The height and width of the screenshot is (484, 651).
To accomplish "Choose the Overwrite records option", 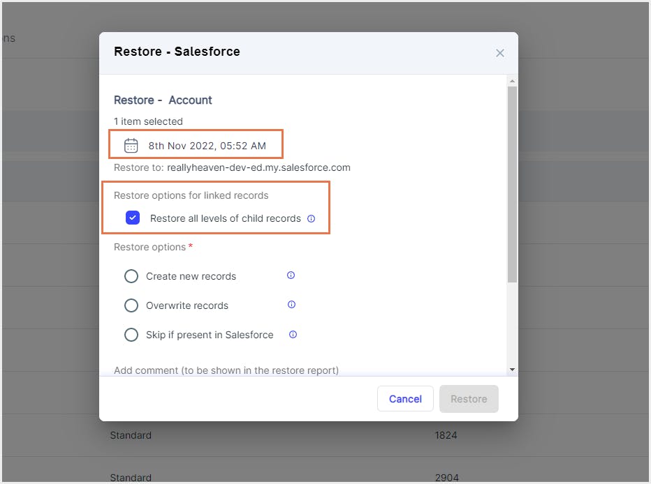I will pyautogui.click(x=131, y=305).
